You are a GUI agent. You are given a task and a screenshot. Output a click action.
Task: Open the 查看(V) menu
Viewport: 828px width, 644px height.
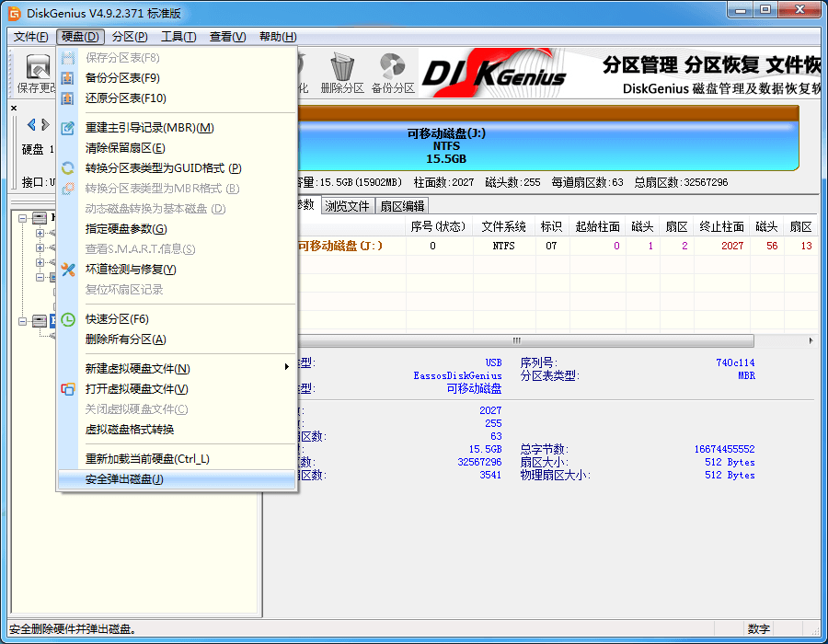[227, 37]
